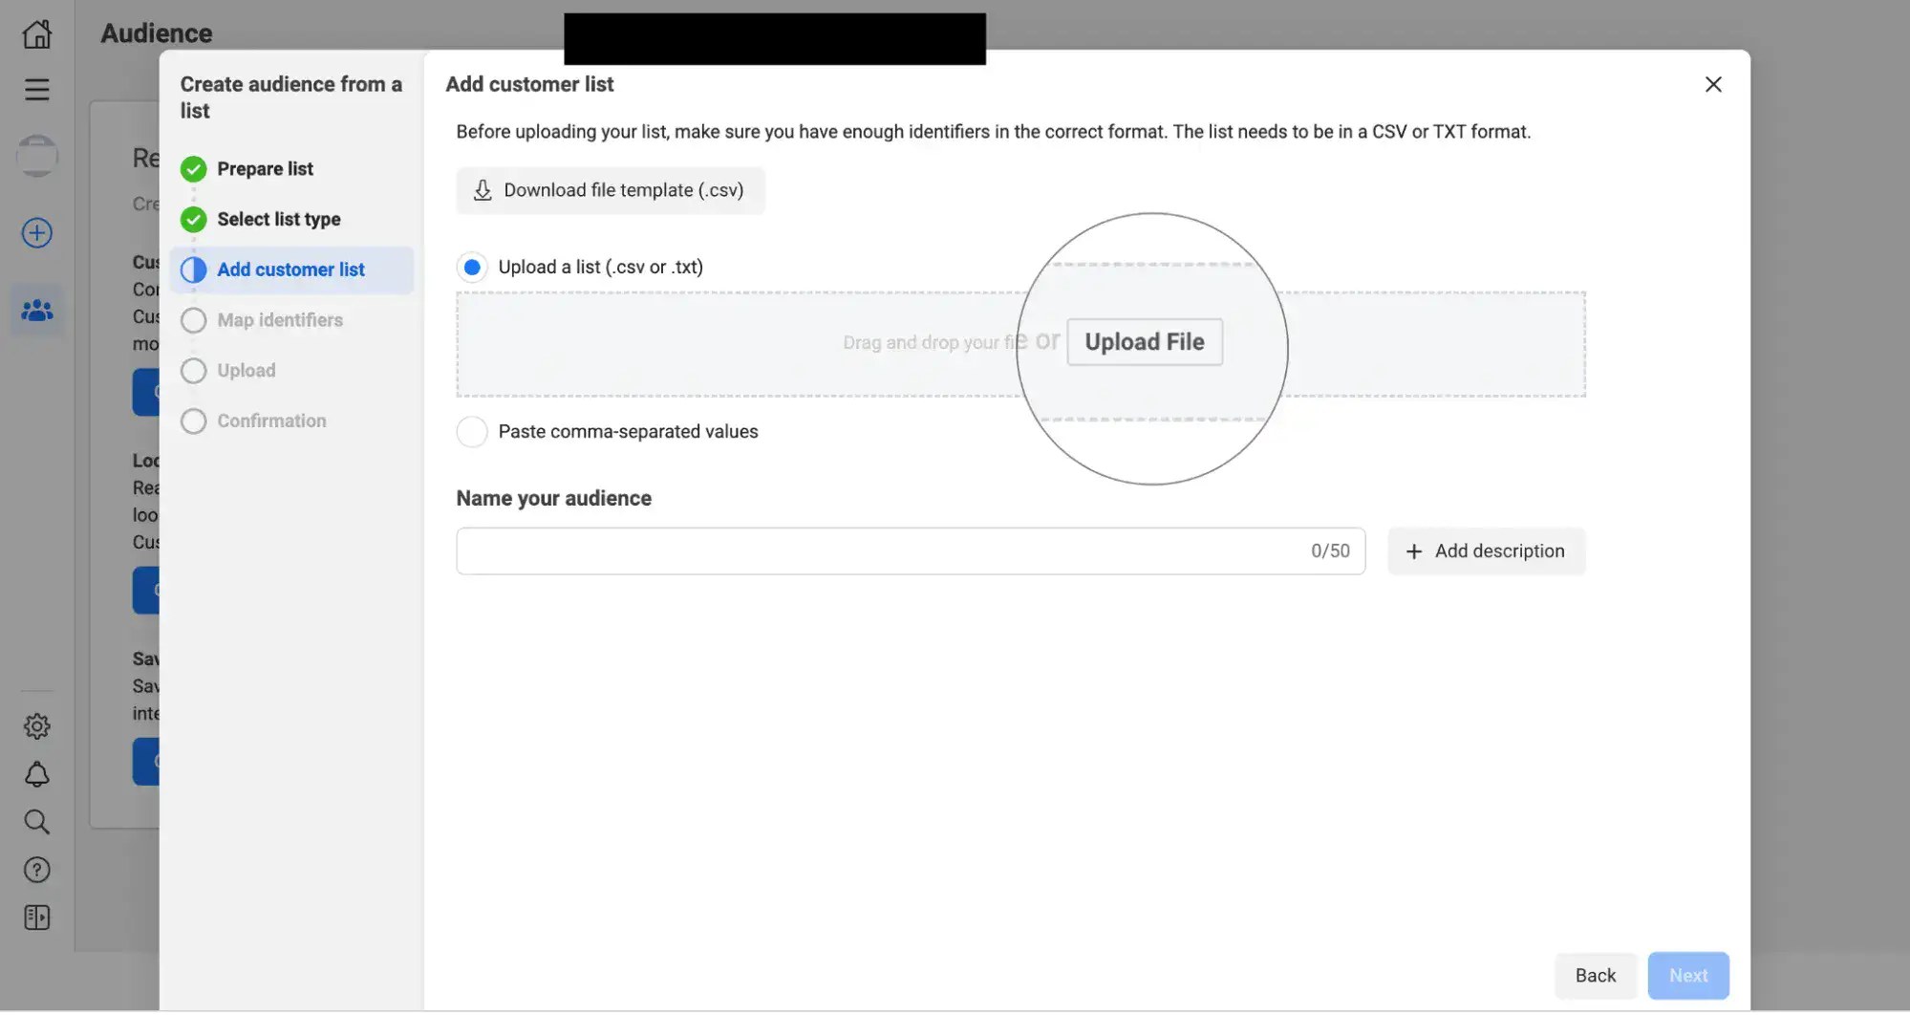The height and width of the screenshot is (1015, 1910).
Task: Open the Search icon in the sidebar
Action: pos(36,821)
